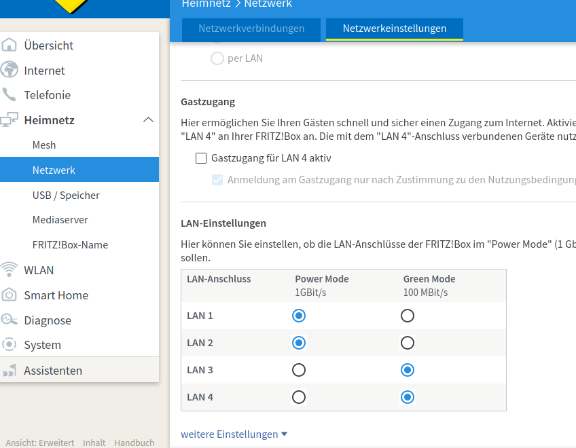Set LAN 1 to Green Mode
The width and height of the screenshot is (576, 448).
click(x=408, y=316)
